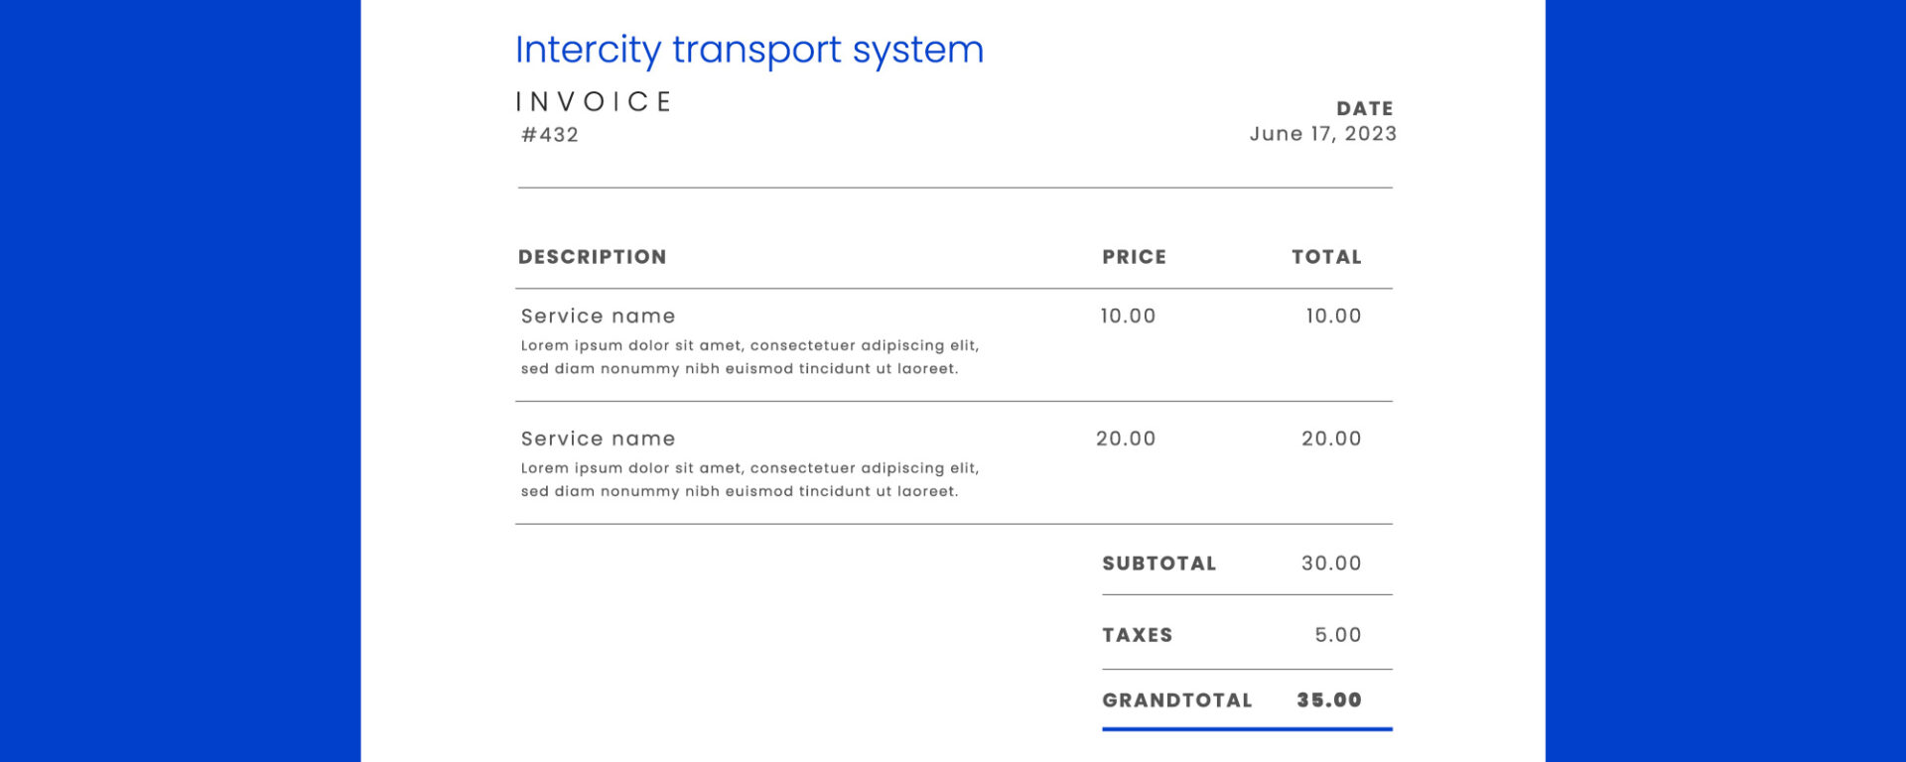Click the SUBTOTAL label
Image resolution: width=1906 pixels, height=762 pixels.
pos(1158,564)
